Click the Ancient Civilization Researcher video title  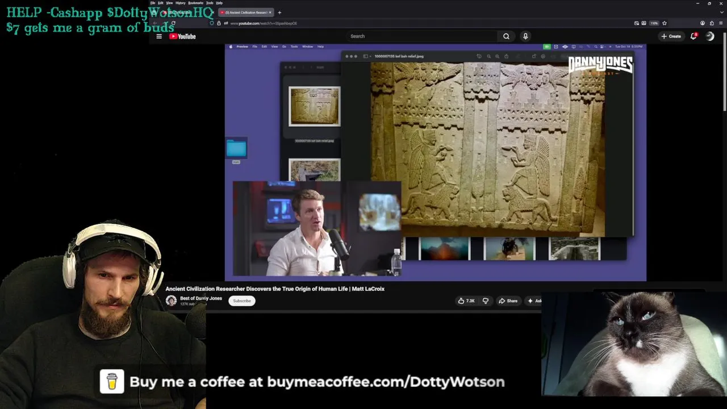coord(275,289)
